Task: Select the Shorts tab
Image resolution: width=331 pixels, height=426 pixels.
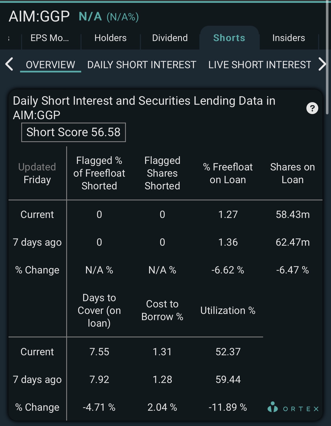Action: [x=229, y=38]
